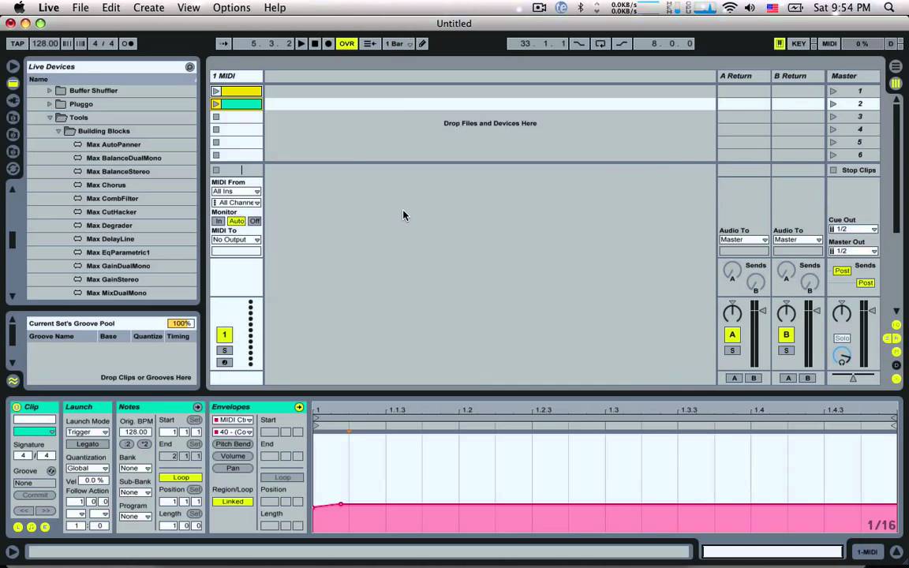Open the MIDI From All Ins dropdown

[x=236, y=191]
